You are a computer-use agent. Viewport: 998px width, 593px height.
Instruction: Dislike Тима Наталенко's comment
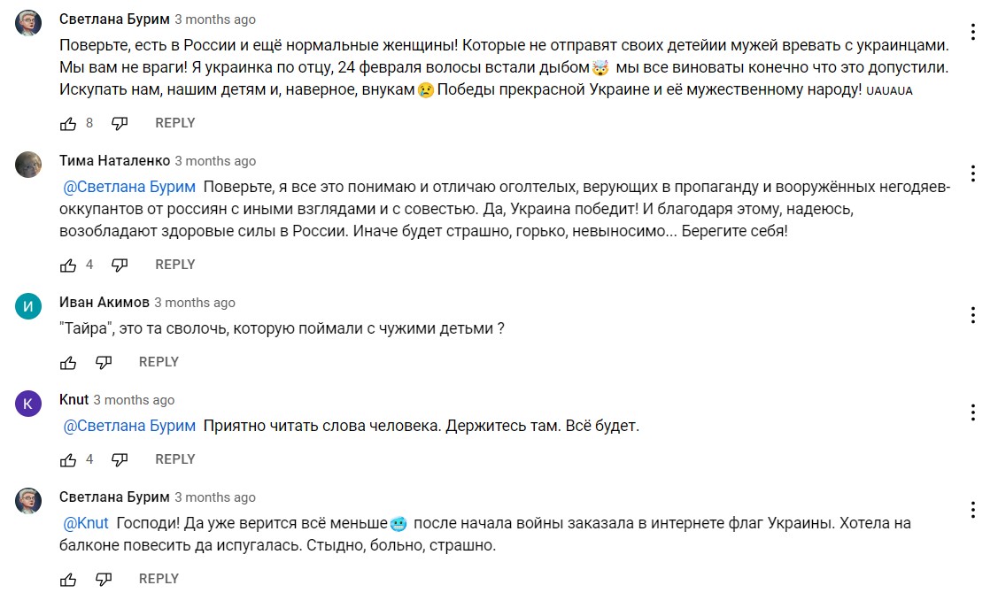(x=120, y=266)
